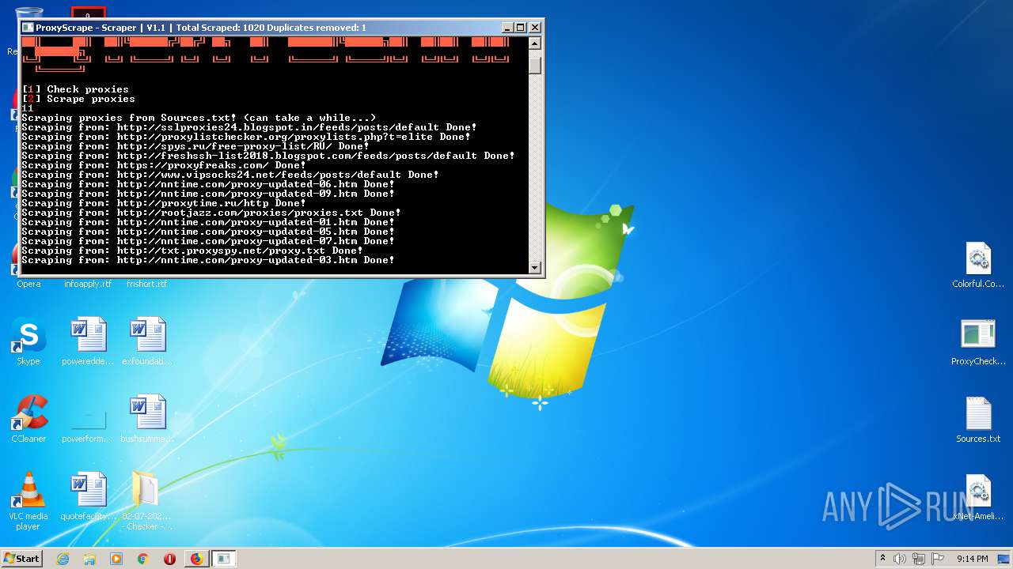Click the nntime proxy-updated-03.htm line
This screenshot has width=1013, height=569.
(208, 260)
